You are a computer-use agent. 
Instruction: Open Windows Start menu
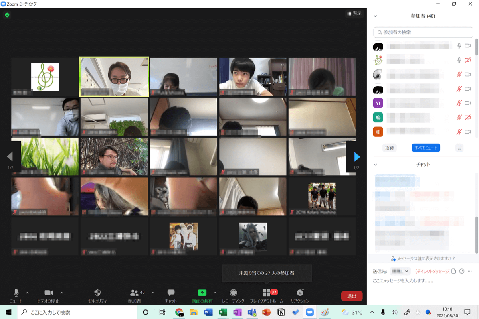[x=8, y=312]
